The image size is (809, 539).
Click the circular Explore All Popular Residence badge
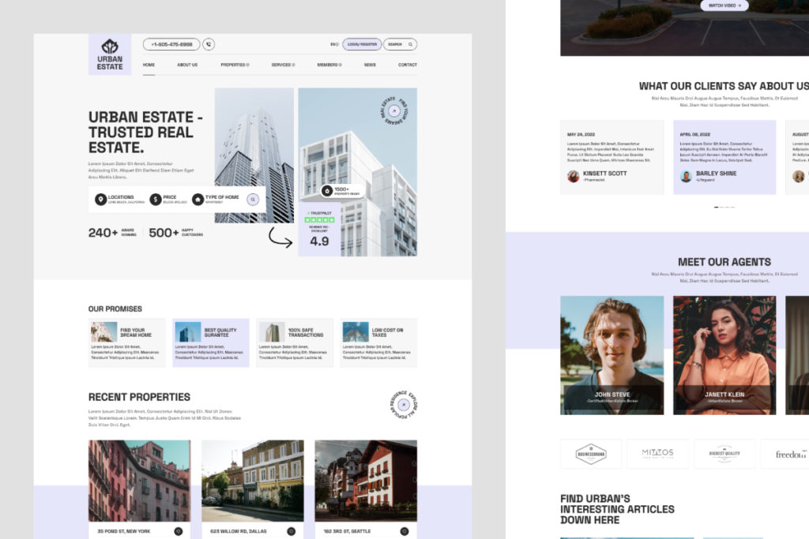coord(404,405)
